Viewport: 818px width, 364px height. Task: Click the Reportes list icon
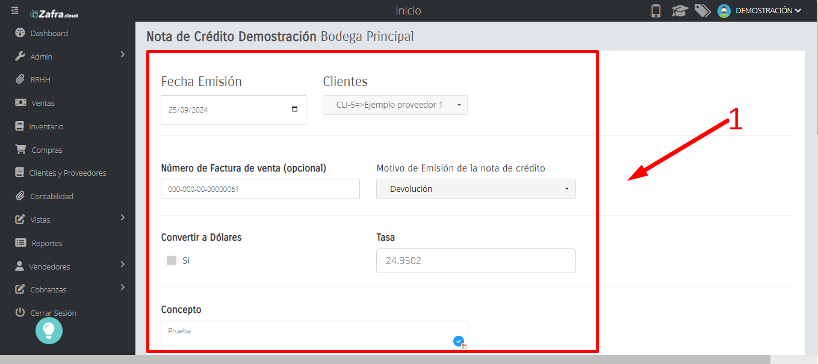20,243
